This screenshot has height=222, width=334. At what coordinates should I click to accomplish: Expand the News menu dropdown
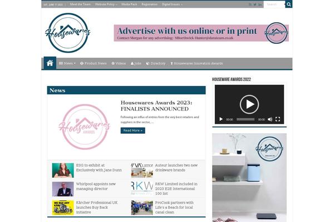click(x=67, y=63)
